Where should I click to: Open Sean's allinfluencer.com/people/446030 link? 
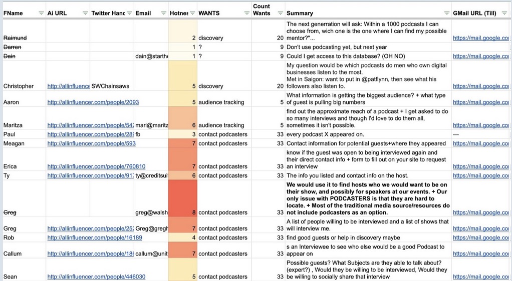96,276
